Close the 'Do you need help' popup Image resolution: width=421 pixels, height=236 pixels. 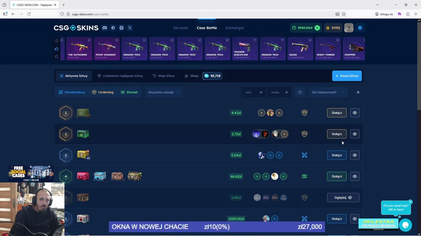[x=410, y=202]
